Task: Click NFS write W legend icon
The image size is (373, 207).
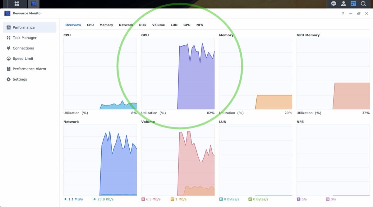Action: point(328,199)
